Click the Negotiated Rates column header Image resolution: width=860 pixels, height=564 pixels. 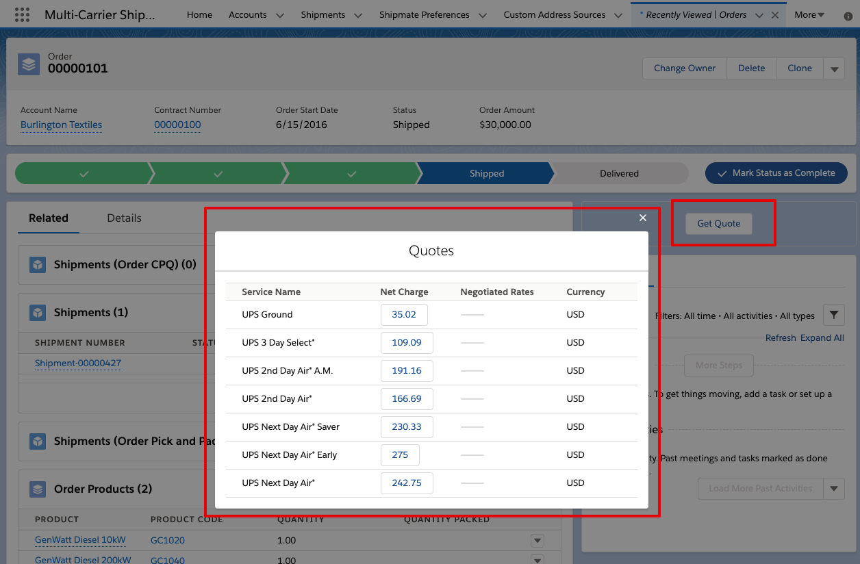[x=497, y=292]
